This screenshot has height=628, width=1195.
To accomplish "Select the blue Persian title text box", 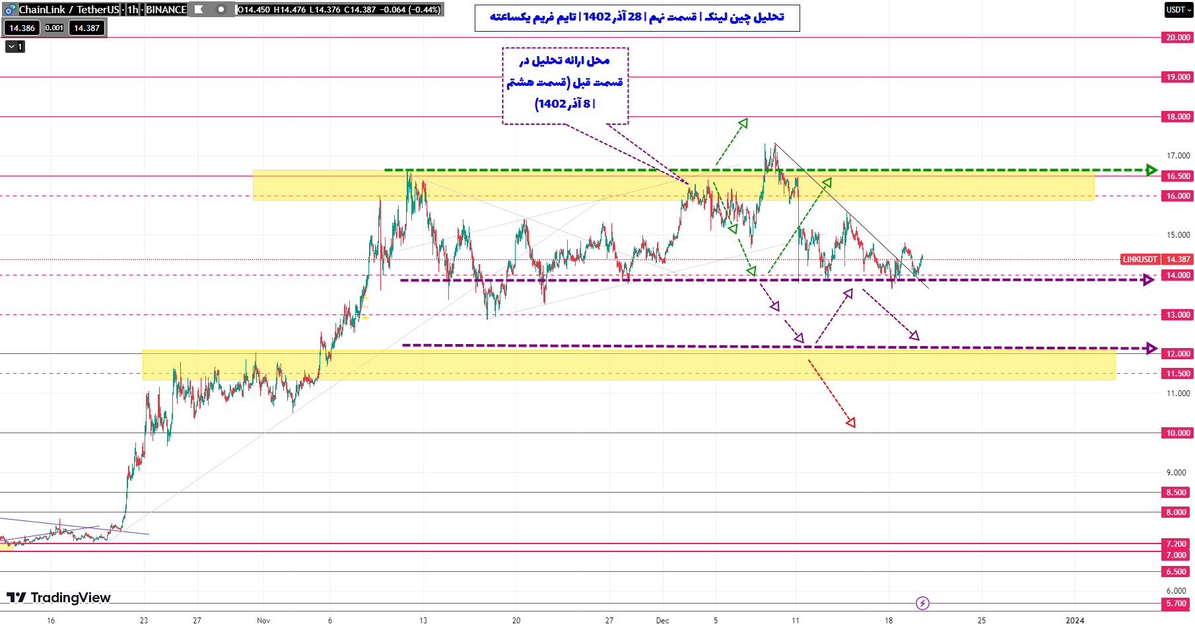I will (x=637, y=18).
